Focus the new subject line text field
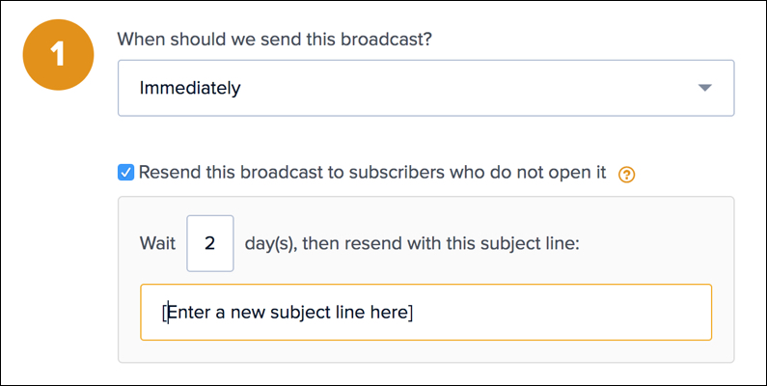The height and width of the screenshot is (386, 767). point(425,312)
